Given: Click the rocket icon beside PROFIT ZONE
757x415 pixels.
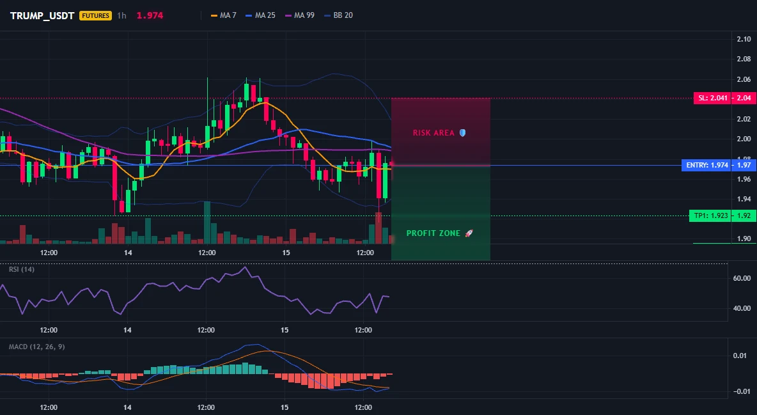Looking at the screenshot, I should (x=469, y=233).
